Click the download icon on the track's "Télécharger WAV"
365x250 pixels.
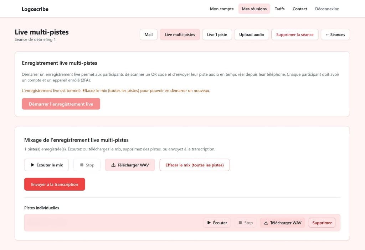(x=266, y=223)
